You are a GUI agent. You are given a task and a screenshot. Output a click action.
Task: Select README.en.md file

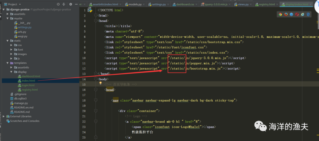tap(24, 107)
